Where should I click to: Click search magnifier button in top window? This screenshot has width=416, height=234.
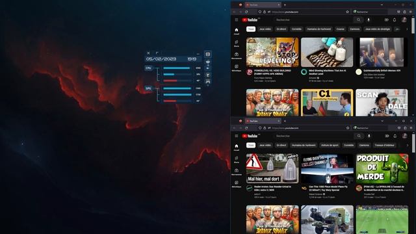(x=358, y=20)
